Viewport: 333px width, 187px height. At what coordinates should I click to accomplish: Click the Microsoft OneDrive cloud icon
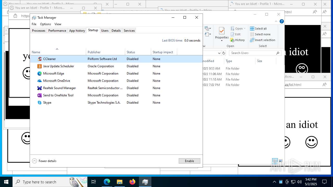click(x=40, y=81)
